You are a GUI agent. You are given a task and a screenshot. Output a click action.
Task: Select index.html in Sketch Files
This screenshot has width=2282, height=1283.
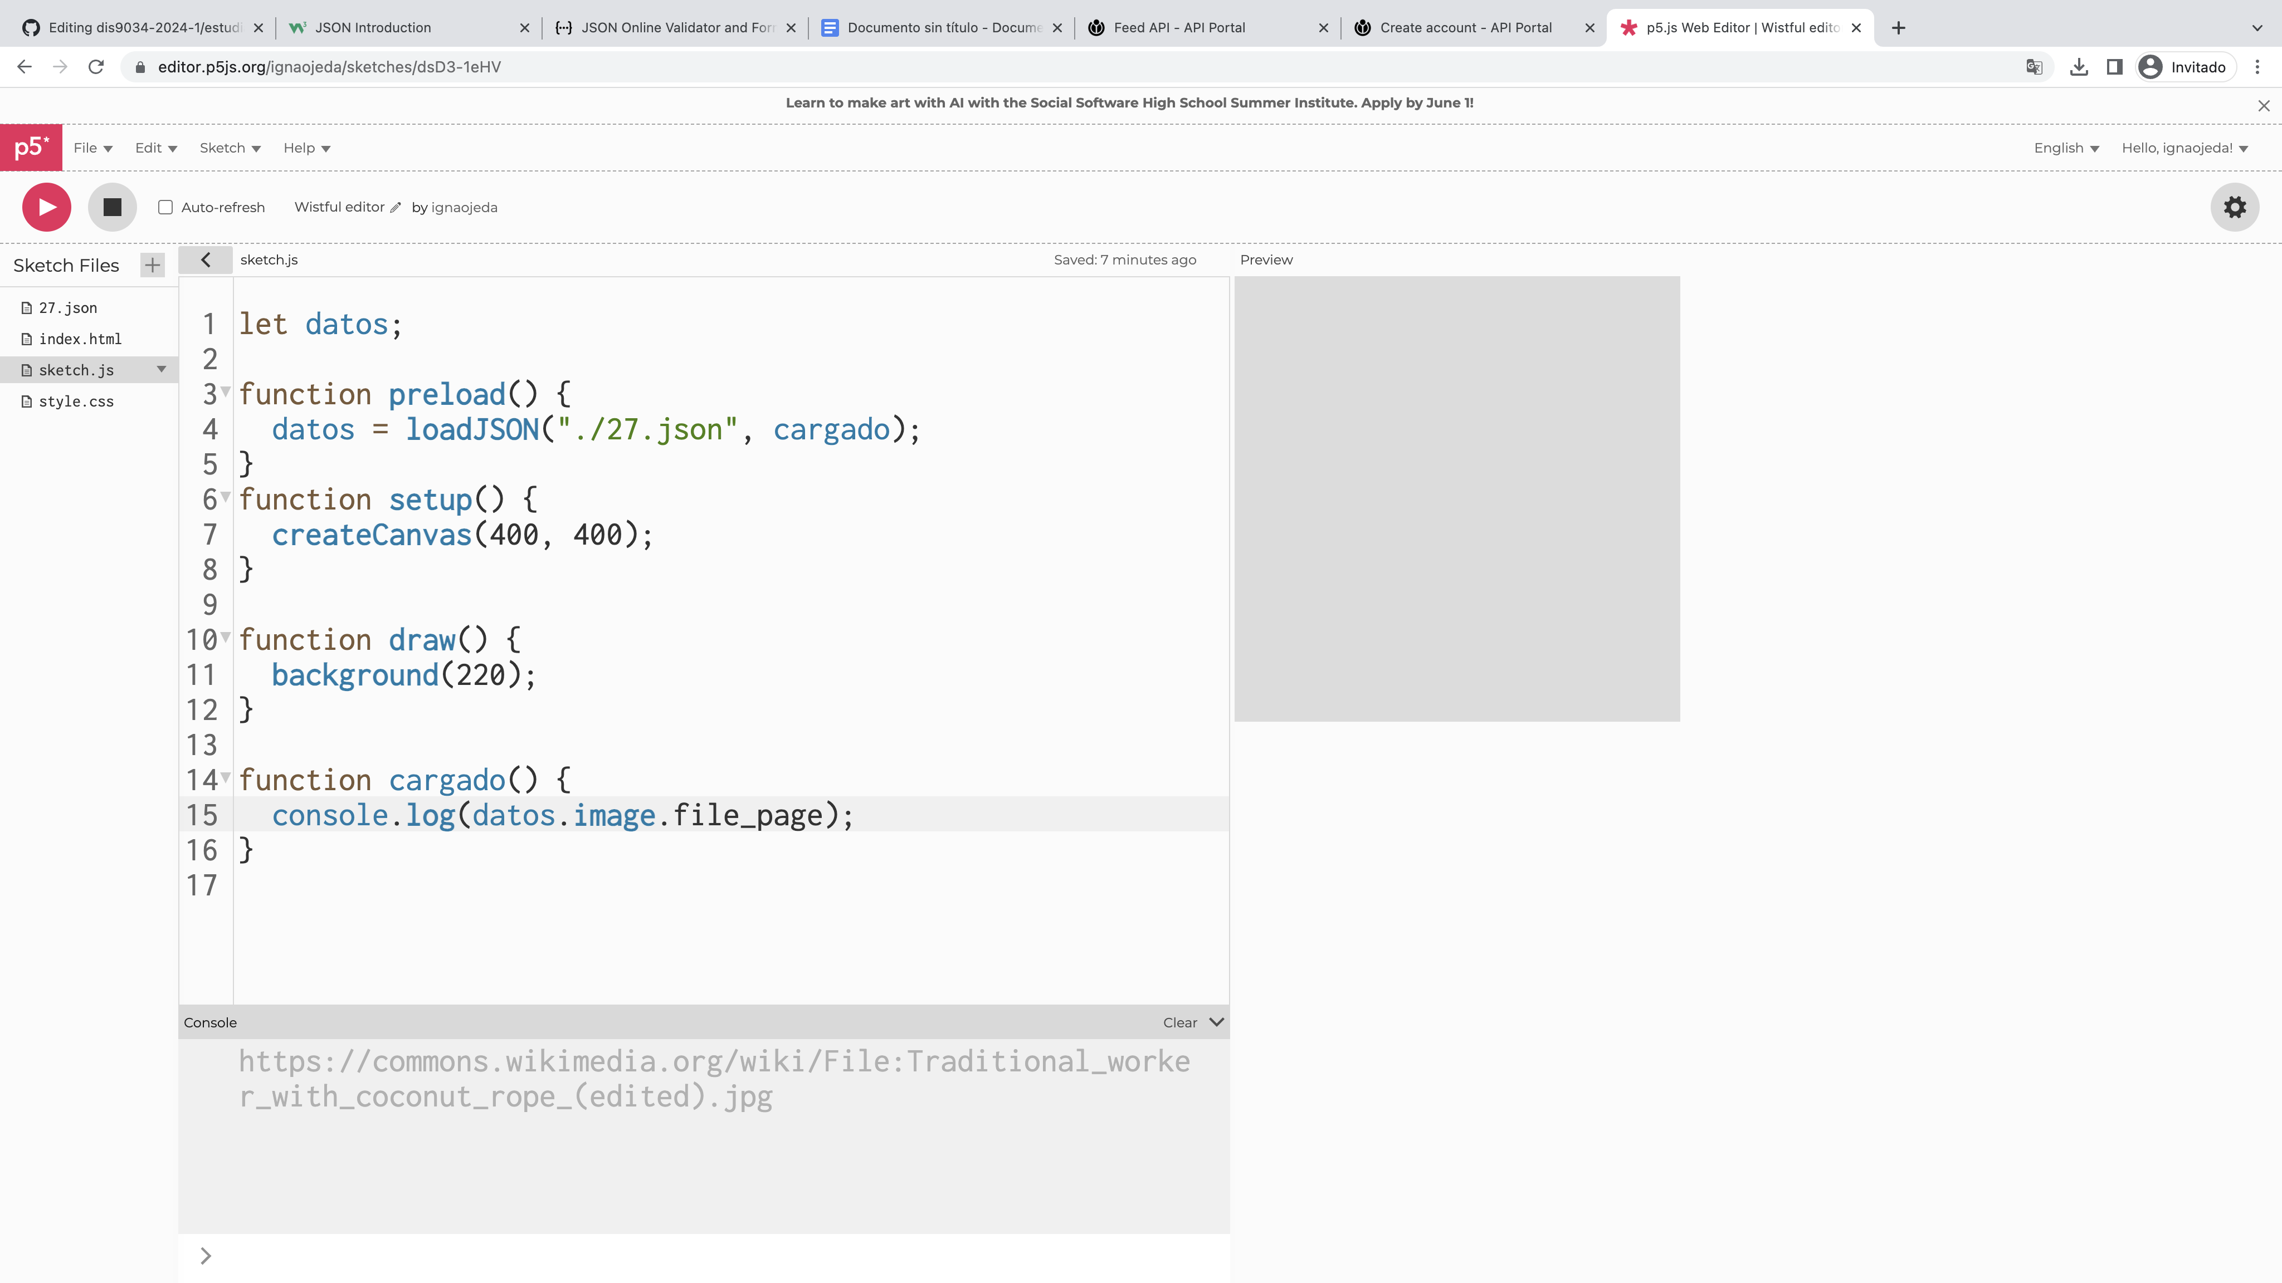(81, 338)
